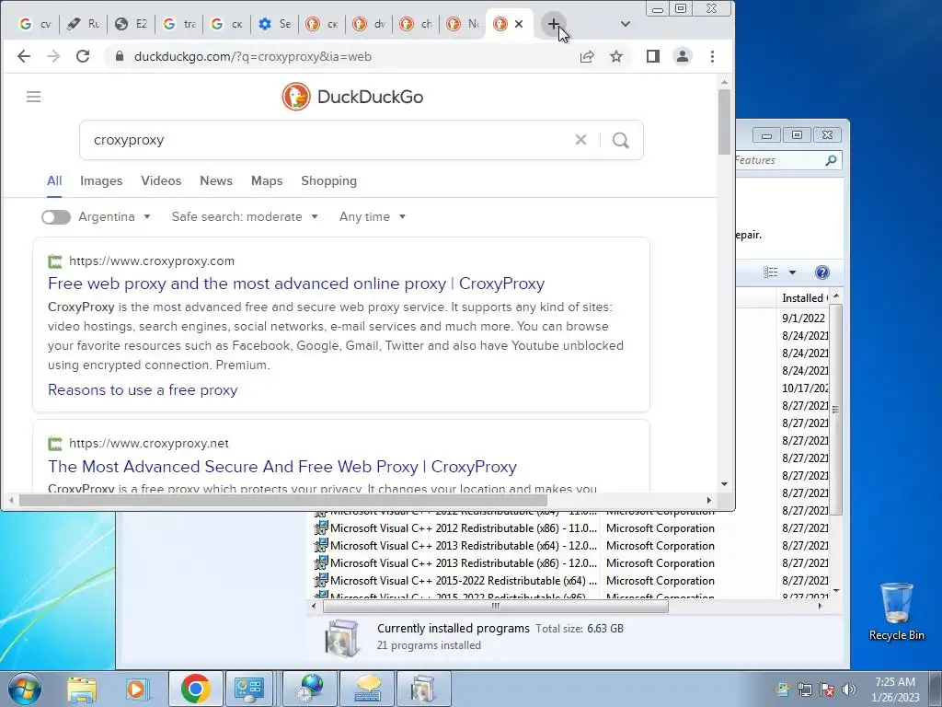The image size is (942, 707).
Task: Click search magnifier in Programs and Features
Action: [x=831, y=160]
